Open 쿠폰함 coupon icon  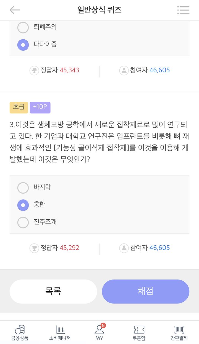point(139,330)
